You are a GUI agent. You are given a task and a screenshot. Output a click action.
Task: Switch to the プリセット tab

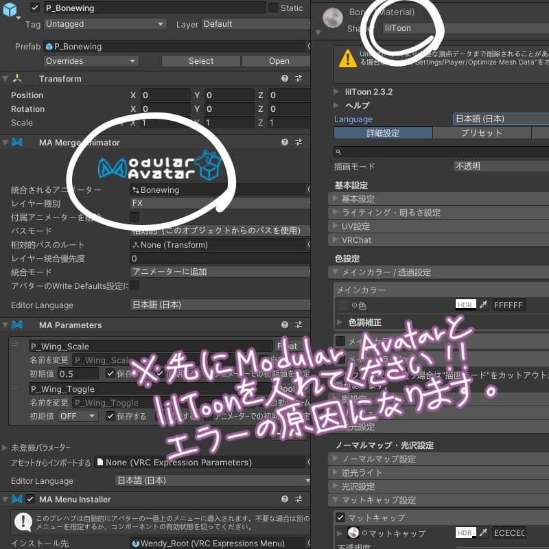[x=482, y=133]
